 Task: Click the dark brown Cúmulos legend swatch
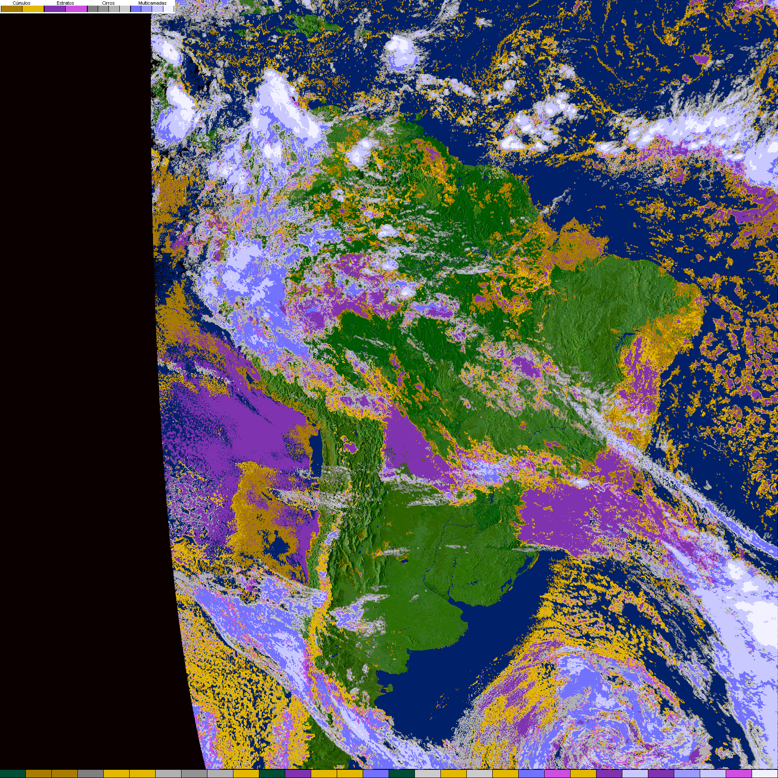pos(12,9)
